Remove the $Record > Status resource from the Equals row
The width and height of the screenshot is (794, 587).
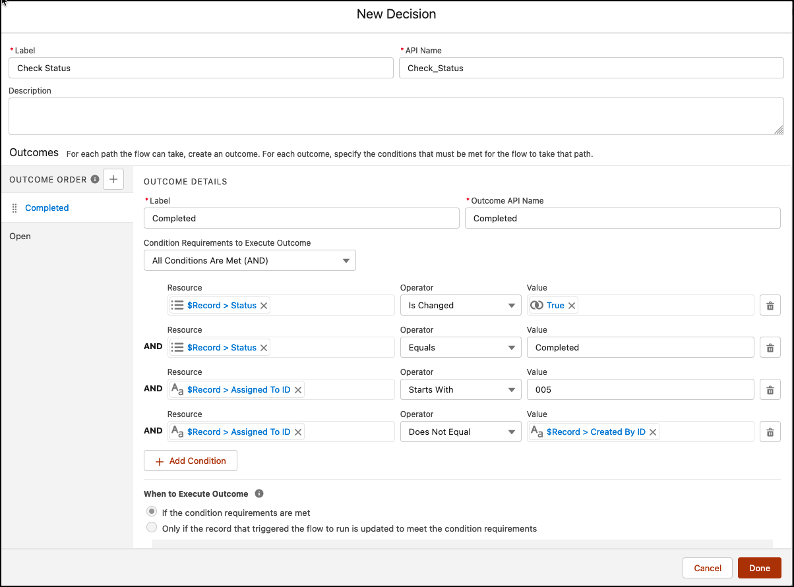pyautogui.click(x=263, y=347)
